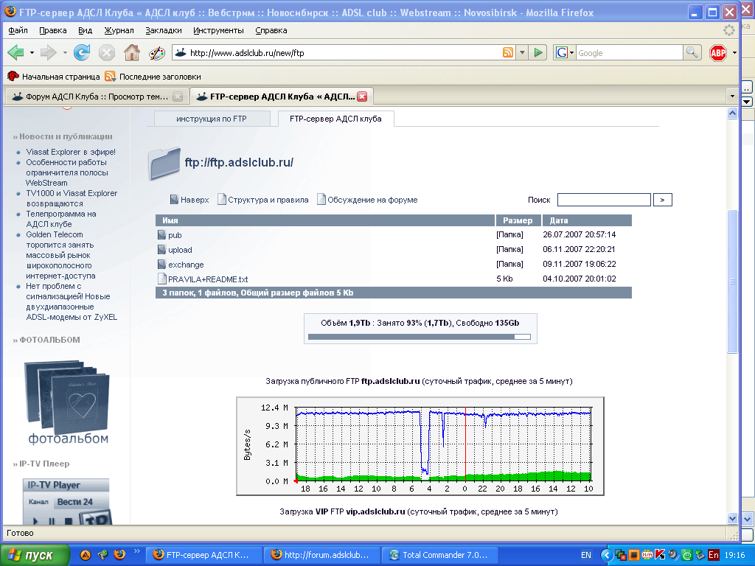Open the Закладки menu
Screen dimensions: 755x566
(x=164, y=30)
